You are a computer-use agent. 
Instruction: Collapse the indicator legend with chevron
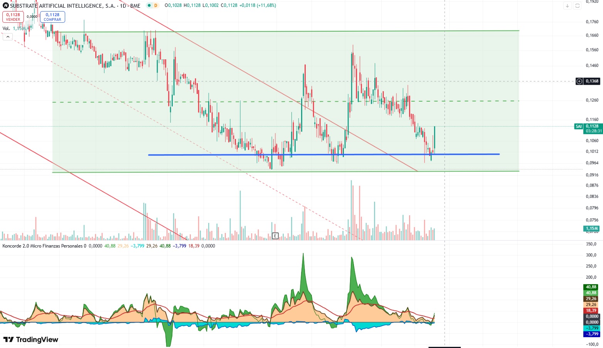7,37
